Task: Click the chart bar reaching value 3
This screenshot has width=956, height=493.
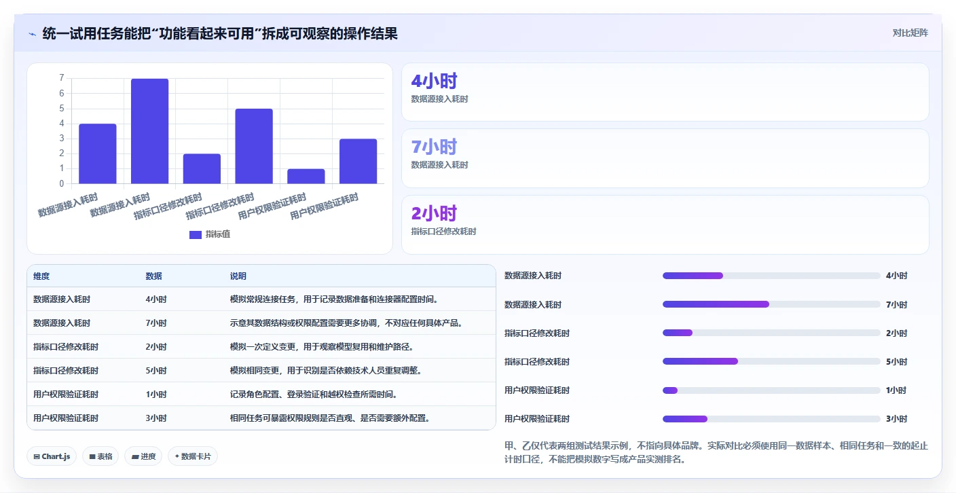Action: [358, 161]
